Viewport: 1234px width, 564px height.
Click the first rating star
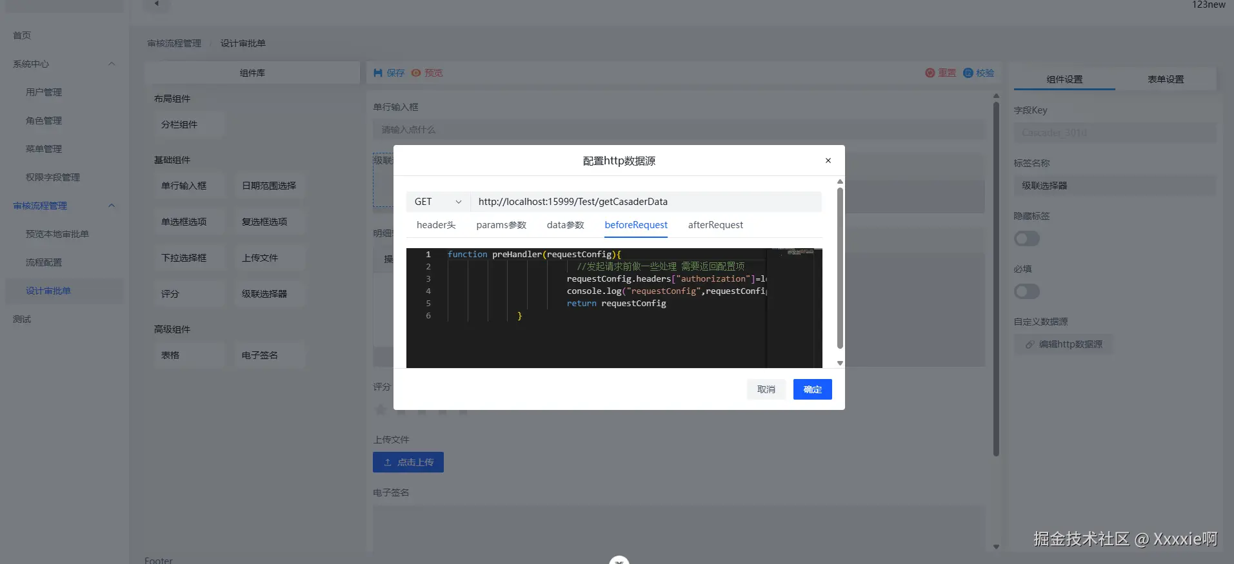coord(381,410)
